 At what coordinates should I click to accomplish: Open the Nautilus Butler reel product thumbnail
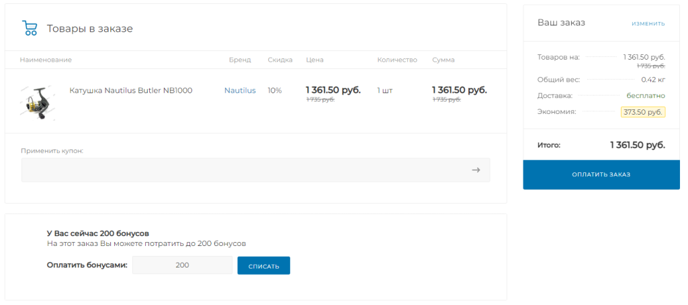click(x=36, y=102)
